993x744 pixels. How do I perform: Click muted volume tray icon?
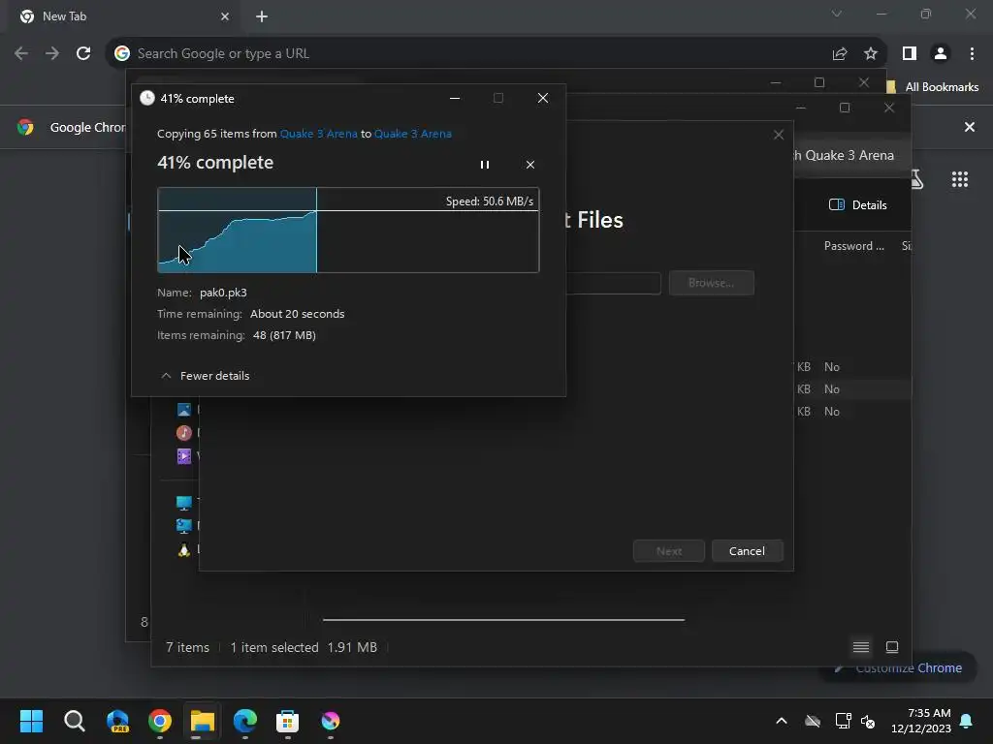coord(868,721)
